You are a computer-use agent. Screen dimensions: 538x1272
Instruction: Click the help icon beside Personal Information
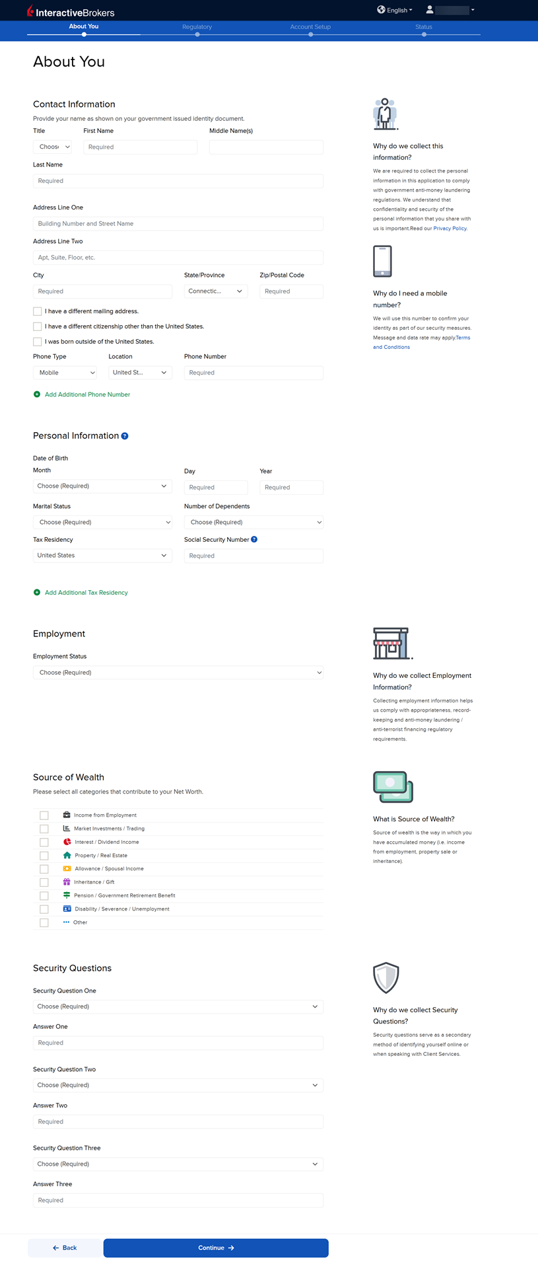pyautogui.click(x=125, y=436)
